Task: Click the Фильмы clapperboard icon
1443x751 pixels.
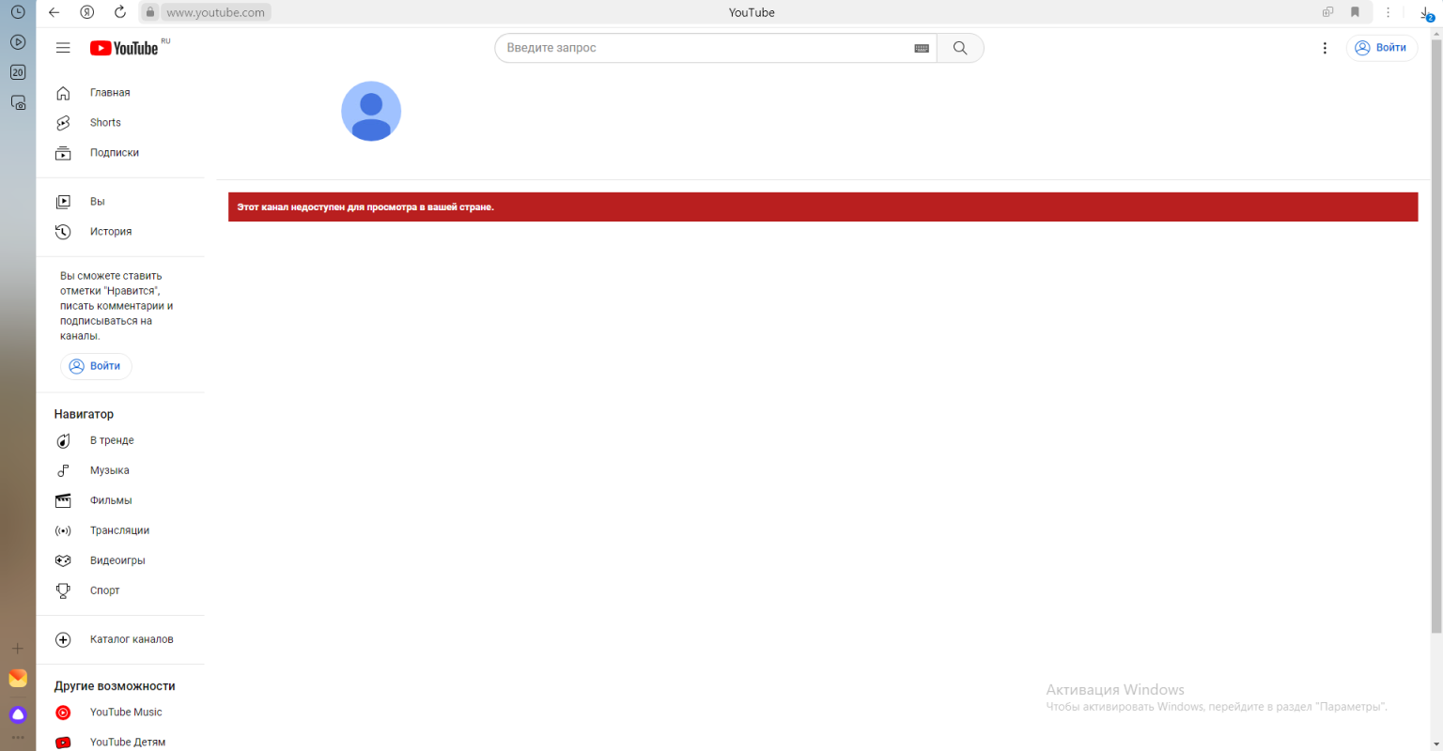Action: tap(63, 500)
